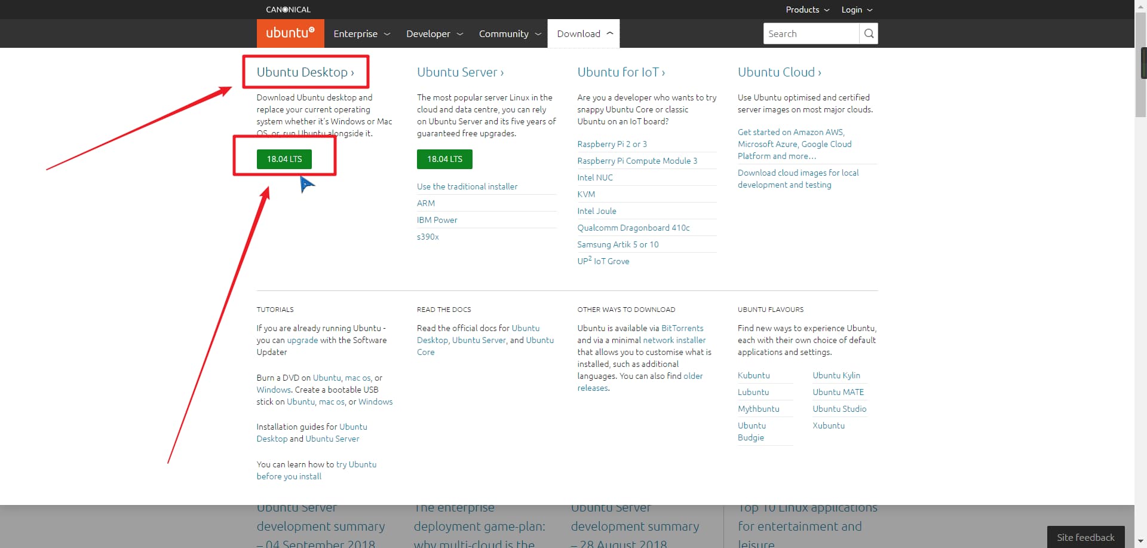
Task: Open the Ubuntu MATE flavour link
Action: coord(838,392)
